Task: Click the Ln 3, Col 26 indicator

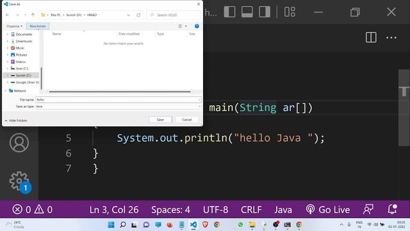Action: [x=114, y=210]
